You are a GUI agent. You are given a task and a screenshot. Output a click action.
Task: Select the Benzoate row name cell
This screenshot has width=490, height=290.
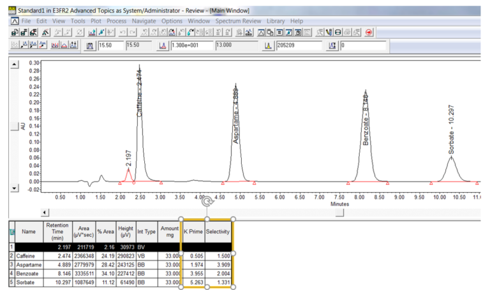[29, 273]
